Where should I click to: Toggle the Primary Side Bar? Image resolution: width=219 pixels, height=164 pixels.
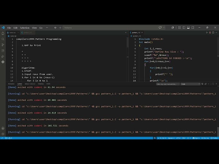pos(184,28)
